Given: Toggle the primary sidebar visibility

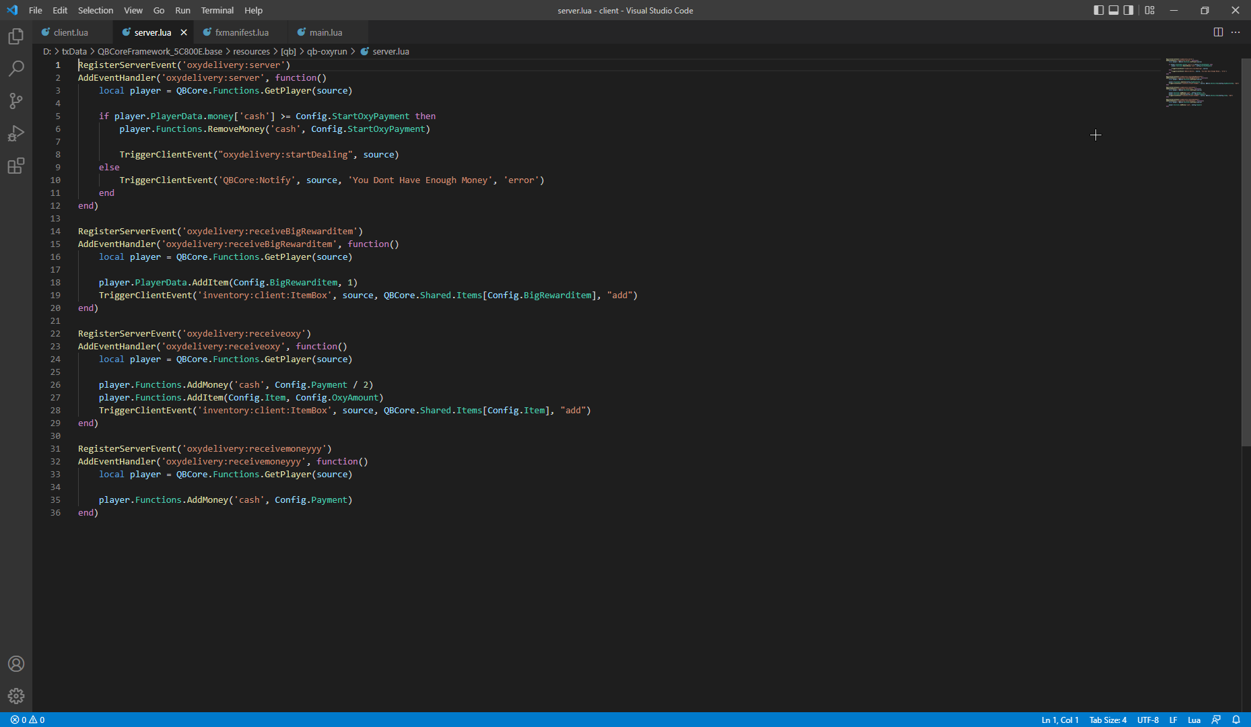Looking at the screenshot, I should [x=1097, y=10].
